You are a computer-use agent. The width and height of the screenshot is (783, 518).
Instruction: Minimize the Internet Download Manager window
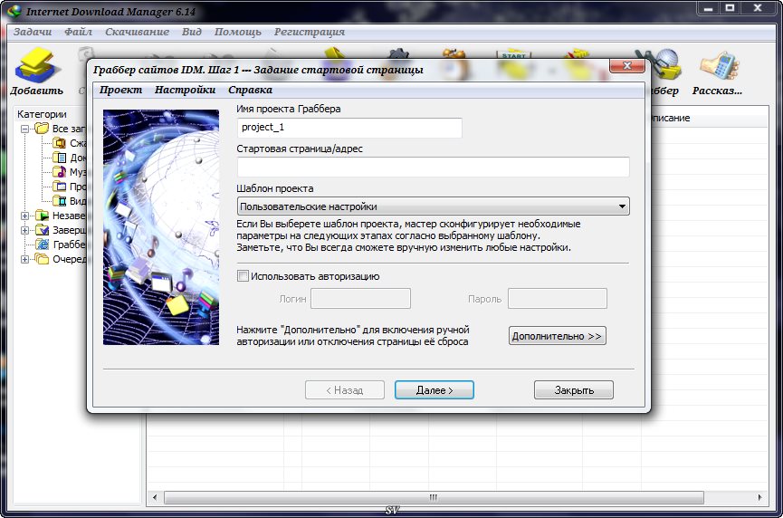coord(708,8)
